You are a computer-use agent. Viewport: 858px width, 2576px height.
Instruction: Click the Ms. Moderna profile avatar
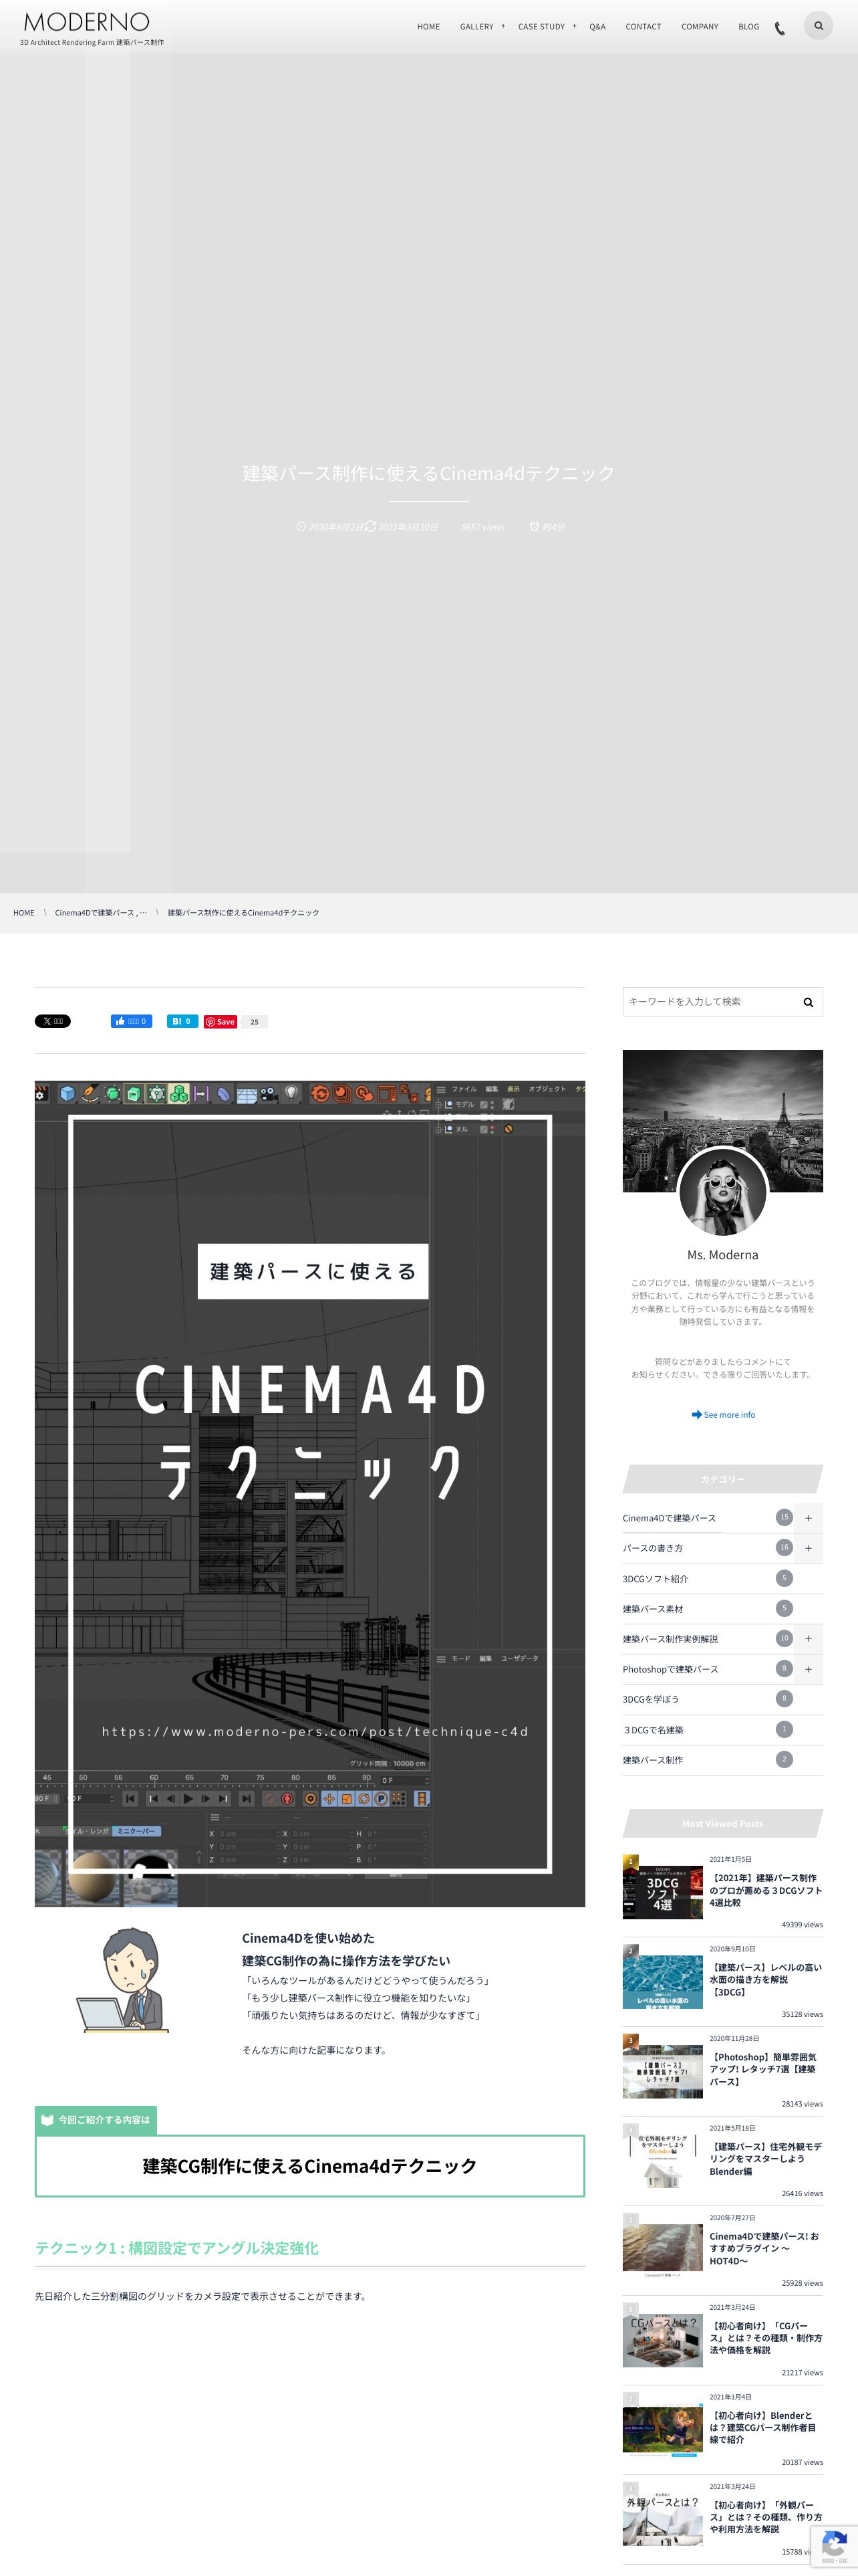click(x=722, y=1191)
